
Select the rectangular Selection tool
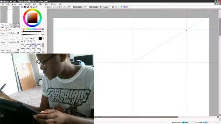point(22,38)
